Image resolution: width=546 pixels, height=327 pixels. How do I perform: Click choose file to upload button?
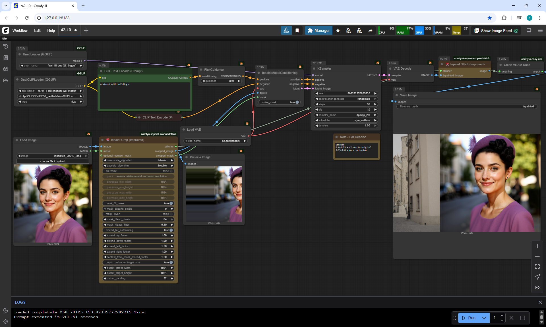click(x=53, y=161)
